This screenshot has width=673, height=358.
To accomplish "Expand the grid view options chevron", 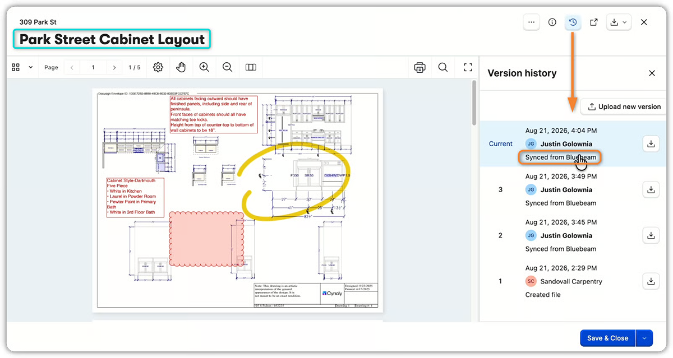I will click(30, 67).
